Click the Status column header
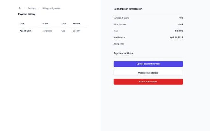Screen dimensions: 210x131 [x=45, y=23]
